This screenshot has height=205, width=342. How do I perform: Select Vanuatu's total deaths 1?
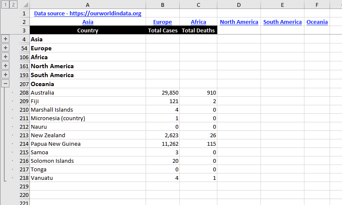pyautogui.click(x=198, y=178)
